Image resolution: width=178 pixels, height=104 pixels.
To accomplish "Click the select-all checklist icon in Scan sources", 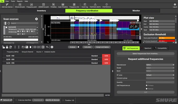I will (5, 23).
